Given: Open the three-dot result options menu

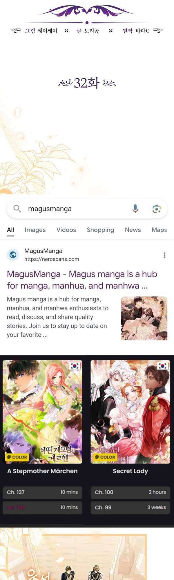Looking at the screenshot, I should [x=164, y=255].
